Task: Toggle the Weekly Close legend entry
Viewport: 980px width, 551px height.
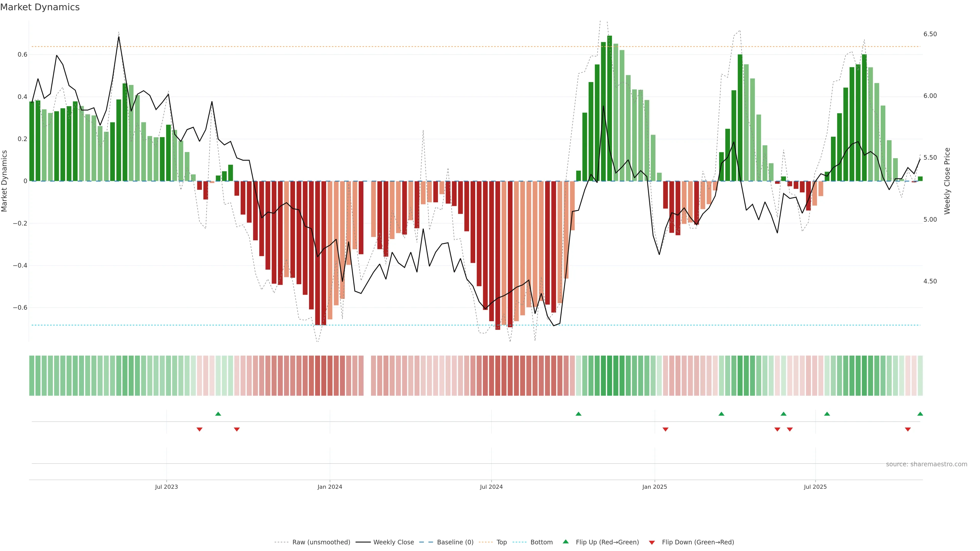Action: coord(393,542)
